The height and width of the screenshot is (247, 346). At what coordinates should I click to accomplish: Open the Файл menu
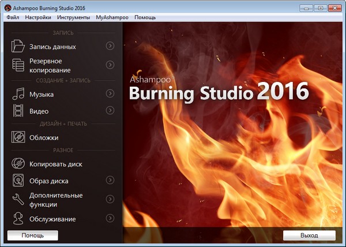(x=13, y=18)
